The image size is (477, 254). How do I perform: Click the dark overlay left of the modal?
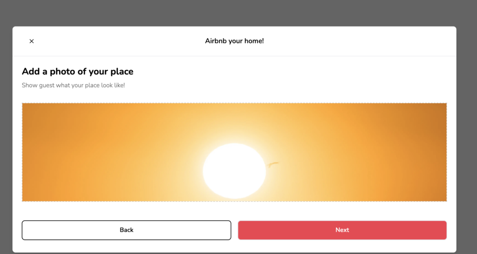pyautogui.click(x=6, y=140)
